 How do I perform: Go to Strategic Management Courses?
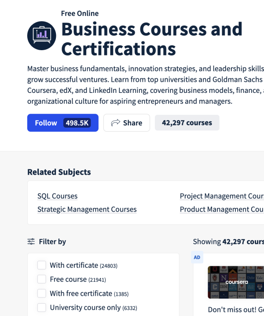87,209
